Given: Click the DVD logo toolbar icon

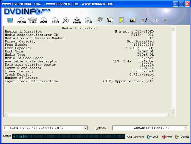Looking at the screenshot, I should [44, 20].
